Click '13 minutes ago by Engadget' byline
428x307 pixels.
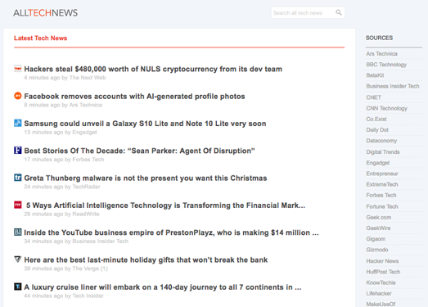[x=61, y=133]
